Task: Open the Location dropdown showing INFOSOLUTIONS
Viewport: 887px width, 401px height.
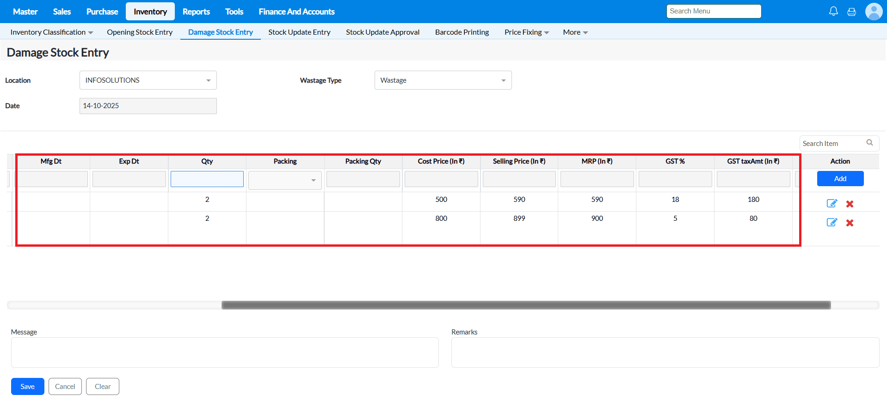Action: click(148, 80)
